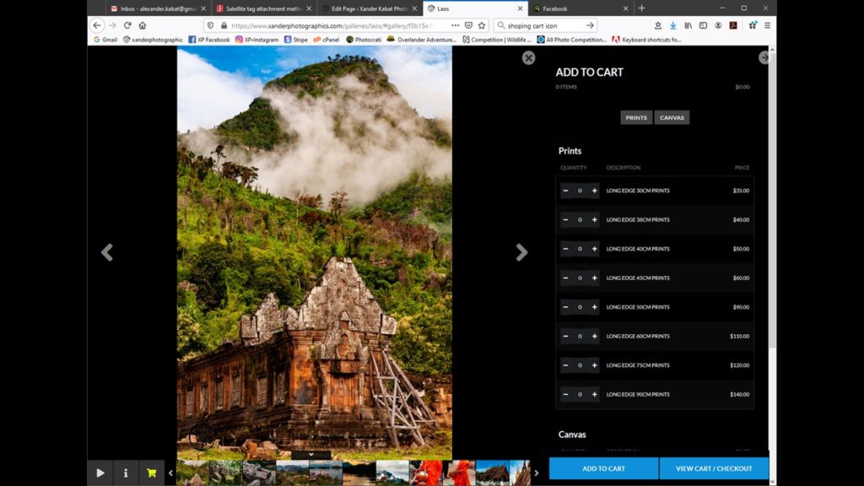Save the page to Pocket
864x486 pixels.
(468, 25)
